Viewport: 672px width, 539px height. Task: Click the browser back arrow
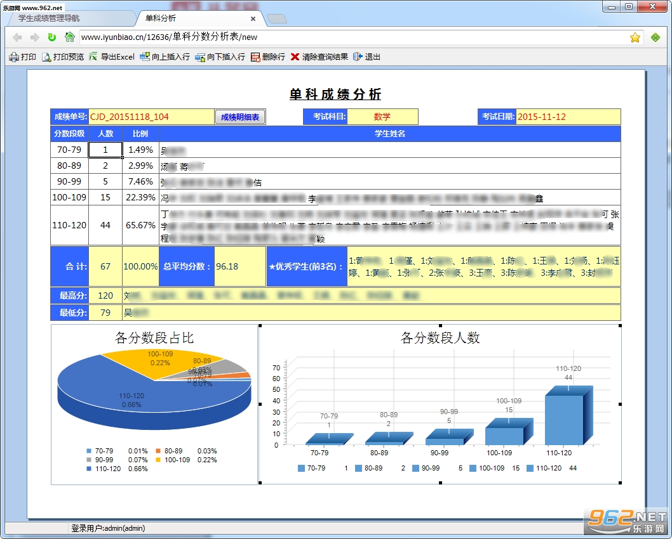point(17,37)
